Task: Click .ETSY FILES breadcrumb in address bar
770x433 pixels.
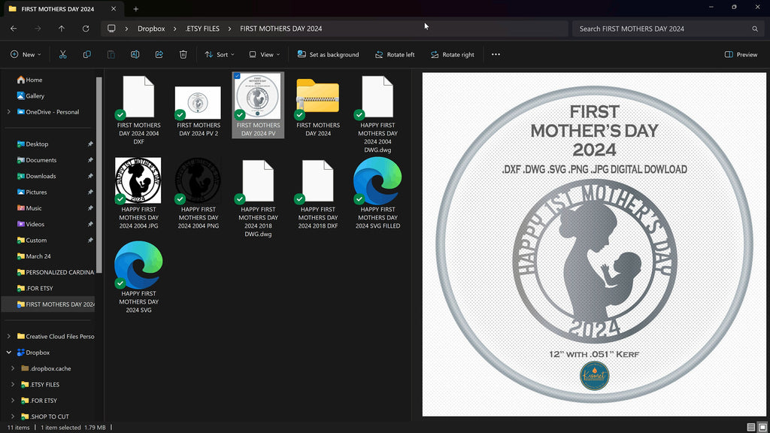Action: coord(202,29)
